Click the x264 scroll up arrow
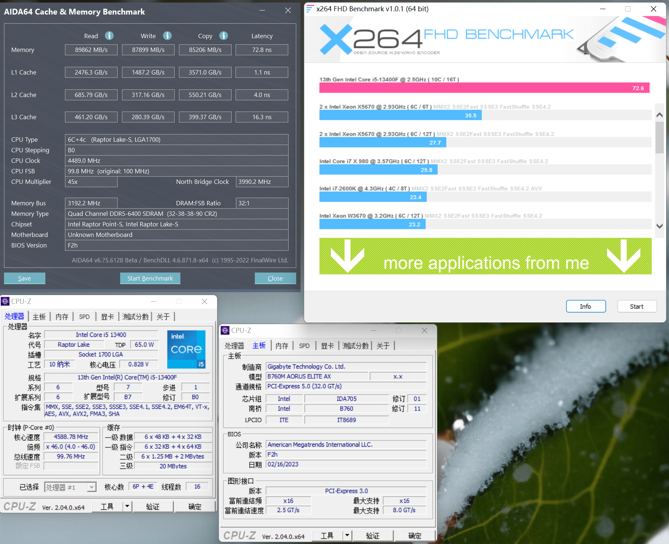This screenshot has width=669, height=544. (x=660, y=115)
